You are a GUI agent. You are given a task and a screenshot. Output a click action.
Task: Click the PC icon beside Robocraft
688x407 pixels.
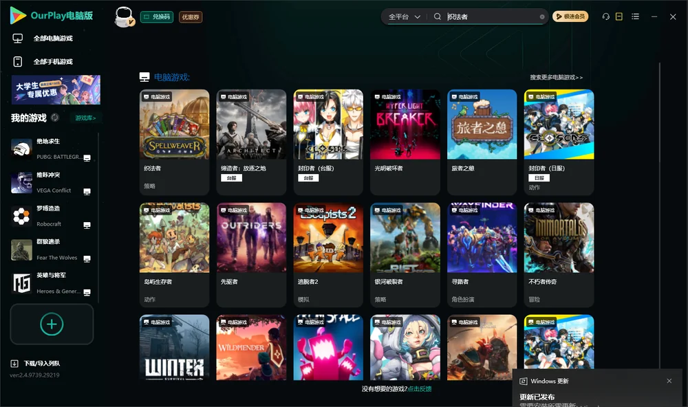[87, 225]
